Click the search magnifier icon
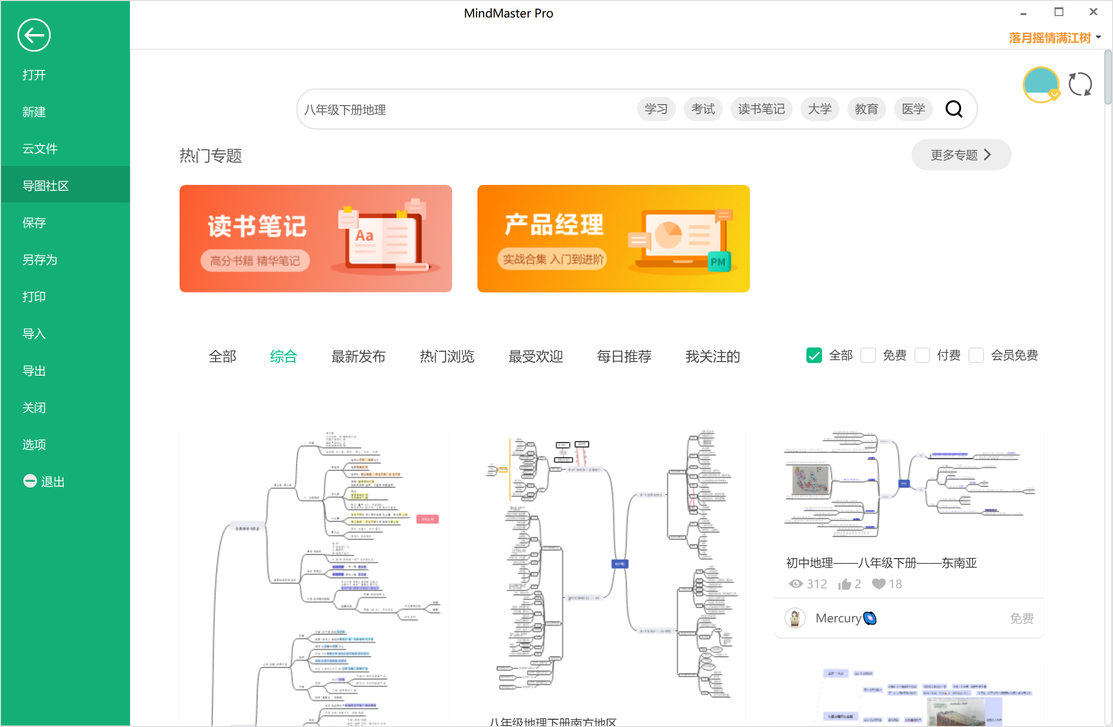The width and height of the screenshot is (1113, 727). tap(953, 109)
